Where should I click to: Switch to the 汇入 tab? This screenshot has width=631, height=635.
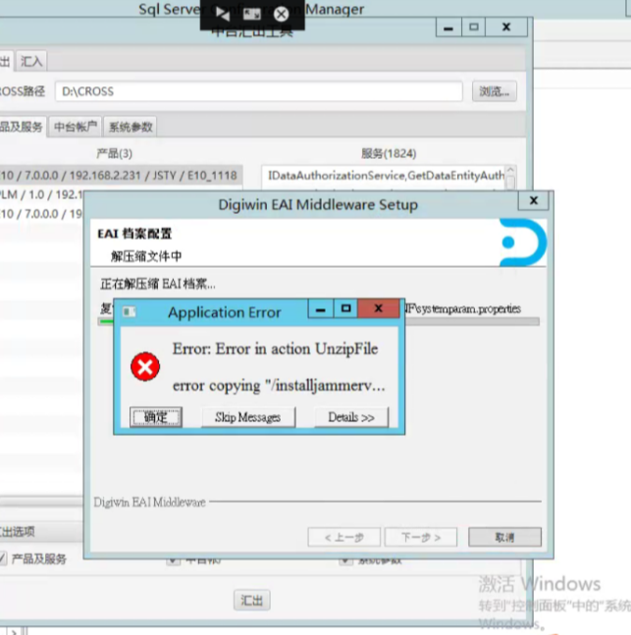click(31, 61)
